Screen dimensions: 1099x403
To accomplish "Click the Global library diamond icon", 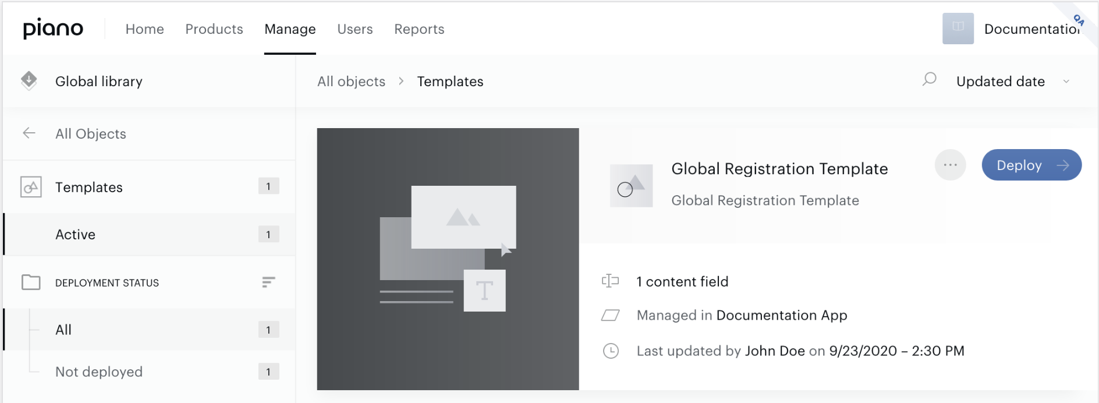I will click(29, 81).
